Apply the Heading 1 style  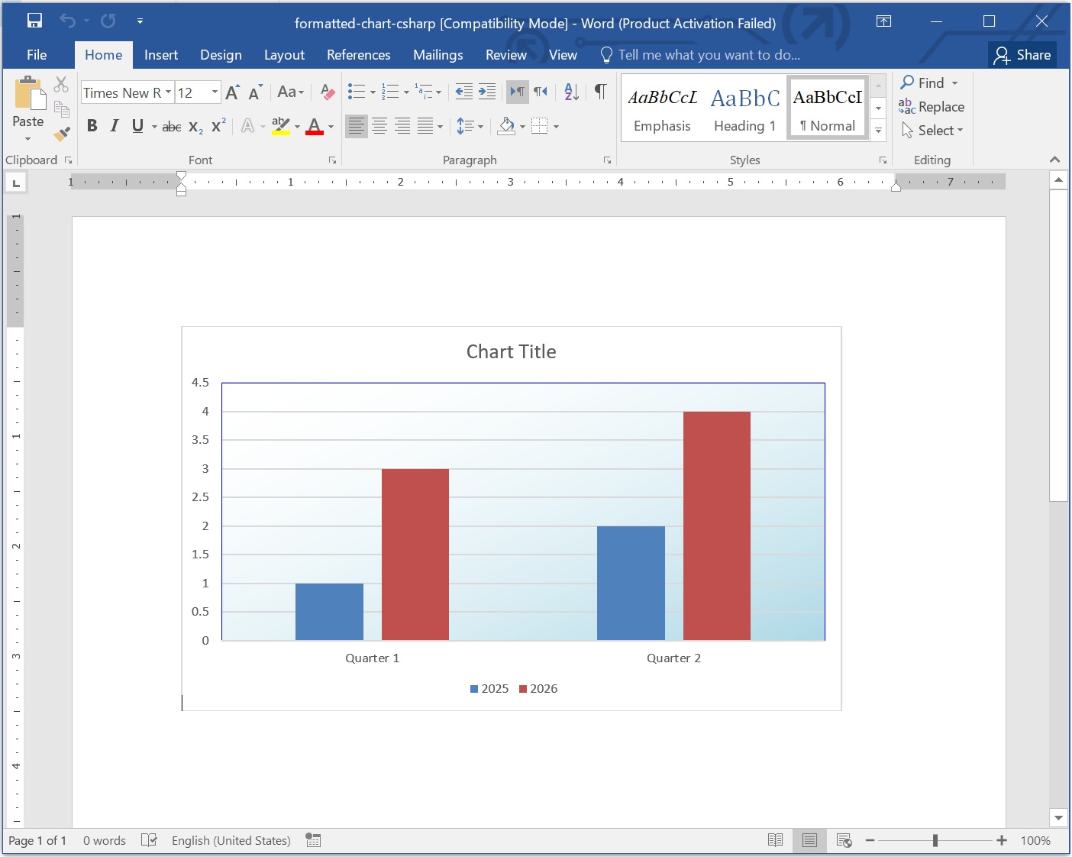tap(744, 108)
